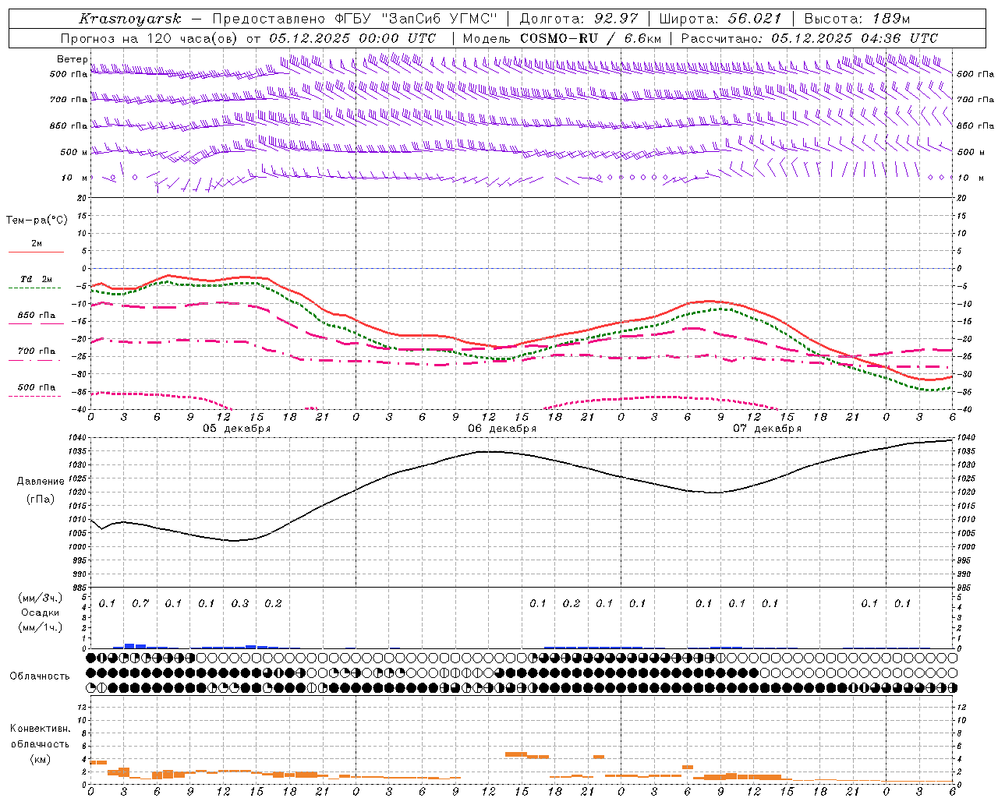Select the '700 гПа' temperature legend entry
Image resolution: width=998 pixels, height=798 pixels.
tap(37, 351)
